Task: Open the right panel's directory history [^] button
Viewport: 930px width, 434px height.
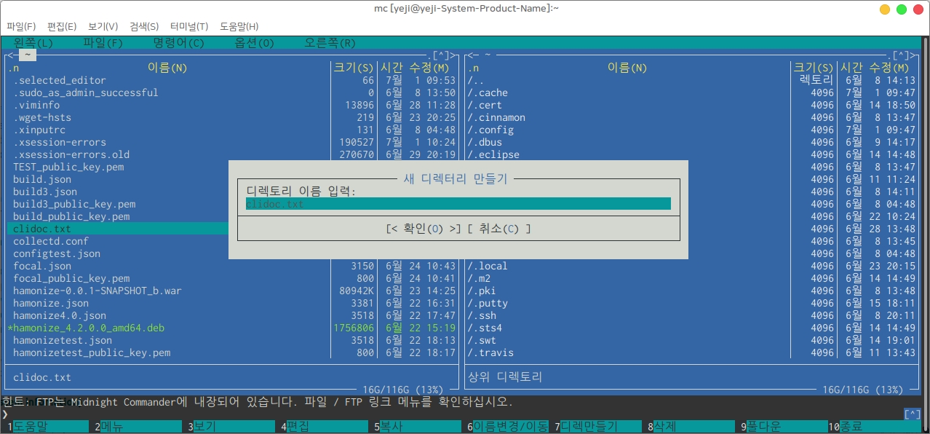Action: click(902, 55)
